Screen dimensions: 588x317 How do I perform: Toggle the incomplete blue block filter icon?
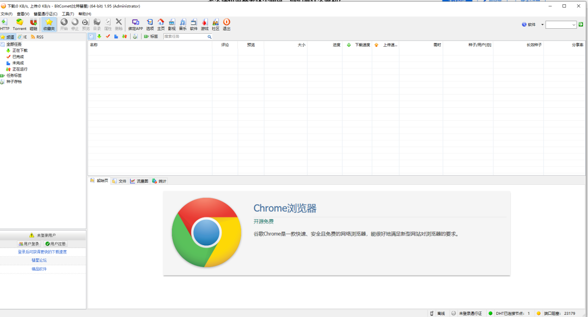pyautogui.click(x=117, y=36)
